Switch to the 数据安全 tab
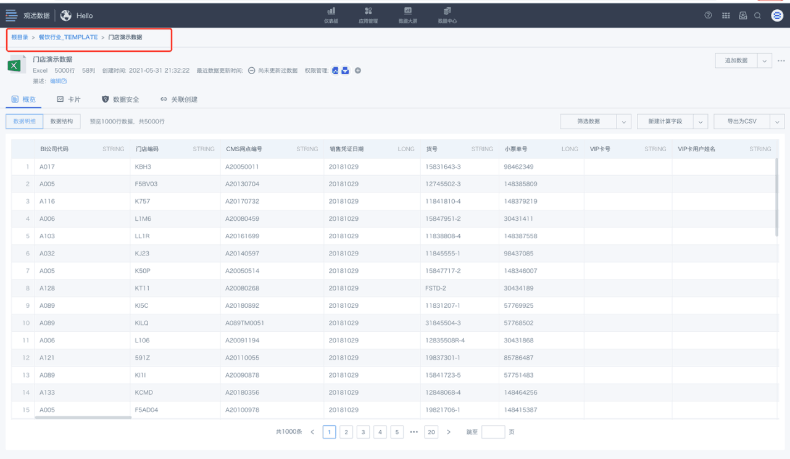 pyautogui.click(x=120, y=99)
